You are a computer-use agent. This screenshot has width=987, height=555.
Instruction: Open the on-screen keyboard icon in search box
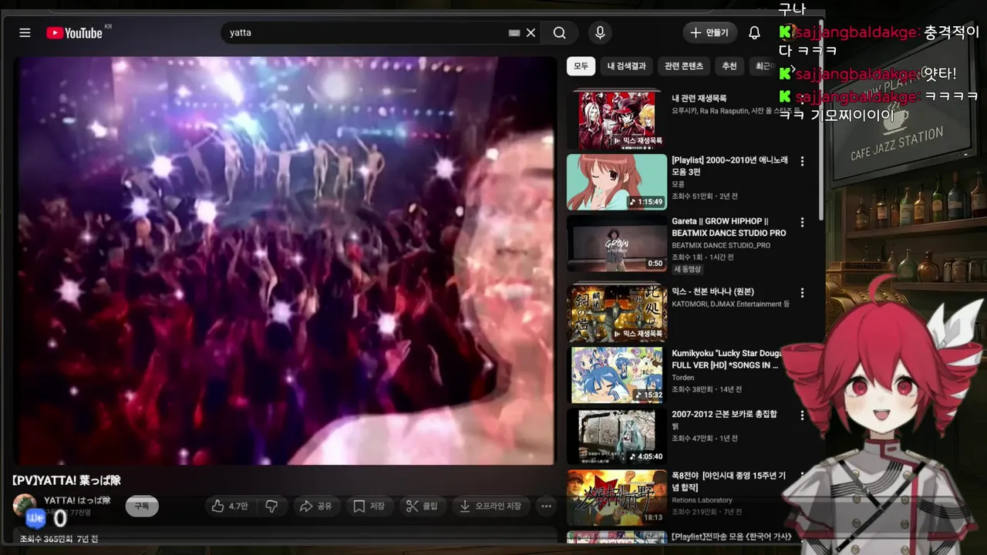pyautogui.click(x=514, y=33)
